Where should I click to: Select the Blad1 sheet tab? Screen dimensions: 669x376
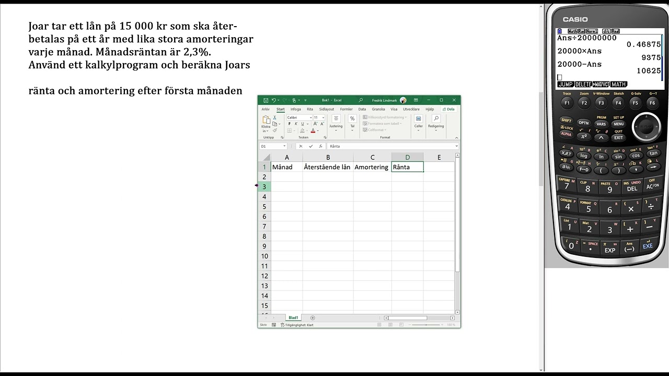tap(293, 318)
